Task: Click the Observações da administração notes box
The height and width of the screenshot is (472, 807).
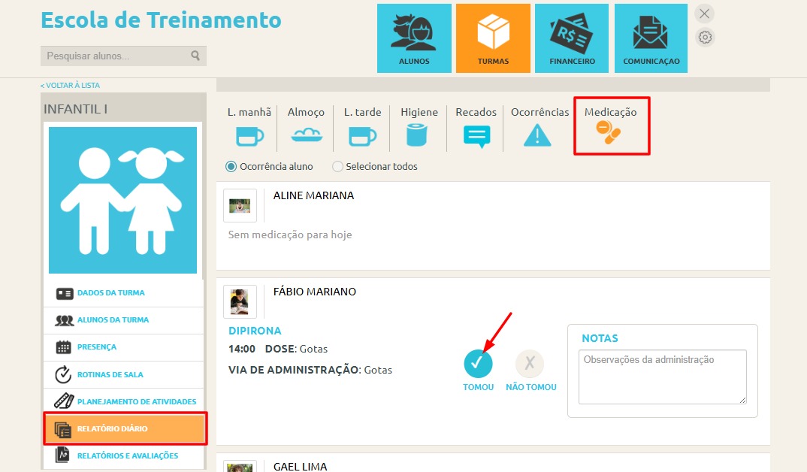Action: click(x=663, y=377)
